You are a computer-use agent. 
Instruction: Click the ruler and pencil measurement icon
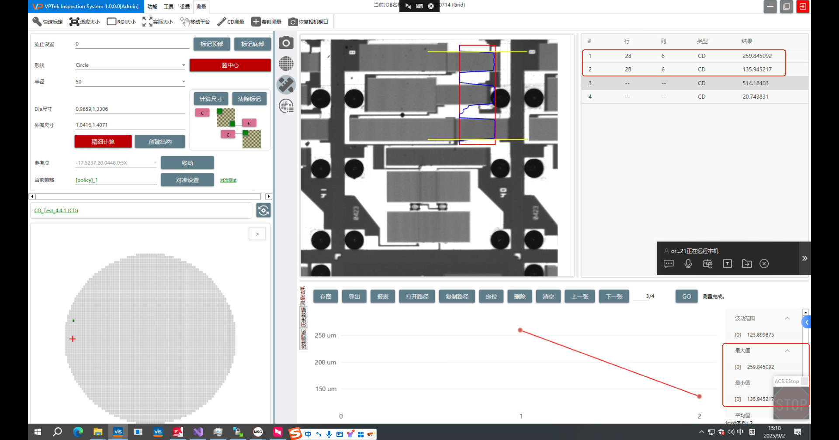[x=286, y=85]
